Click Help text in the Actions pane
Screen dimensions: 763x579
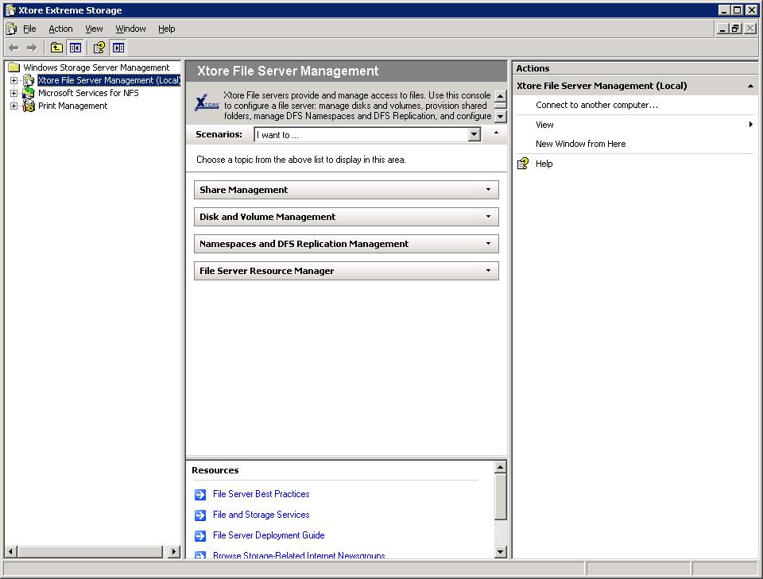(x=544, y=164)
